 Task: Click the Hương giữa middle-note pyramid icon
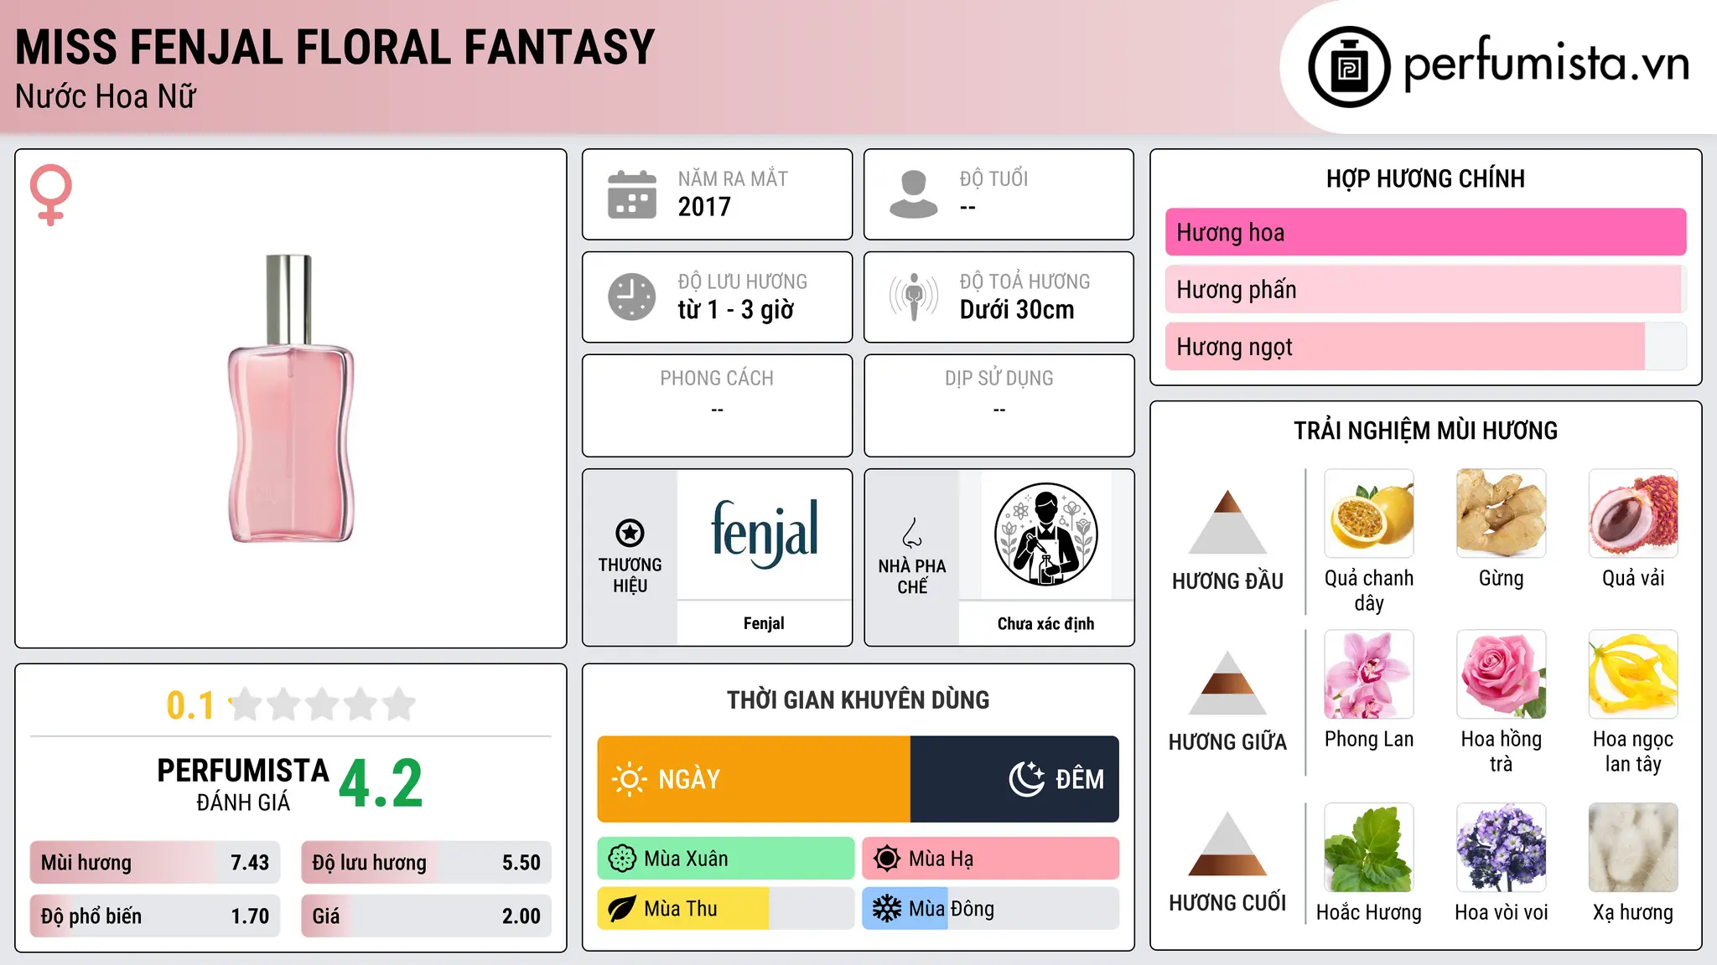coord(1227,683)
